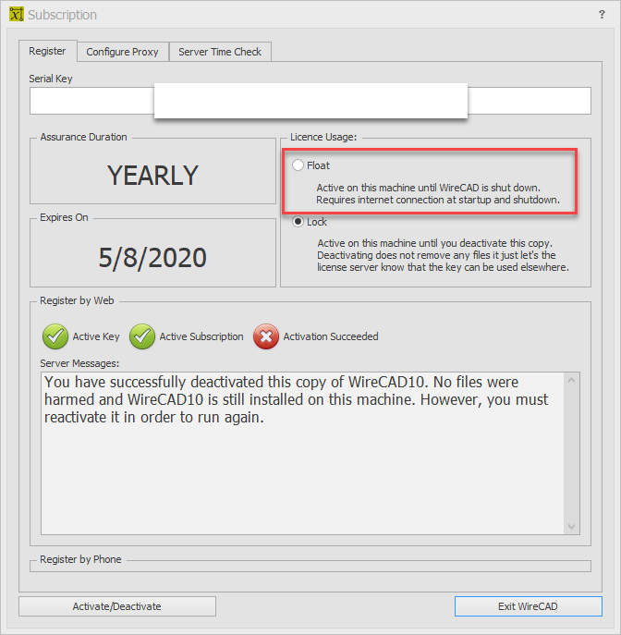Click the Serial Key label
The height and width of the screenshot is (635, 621).
(51, 79)
